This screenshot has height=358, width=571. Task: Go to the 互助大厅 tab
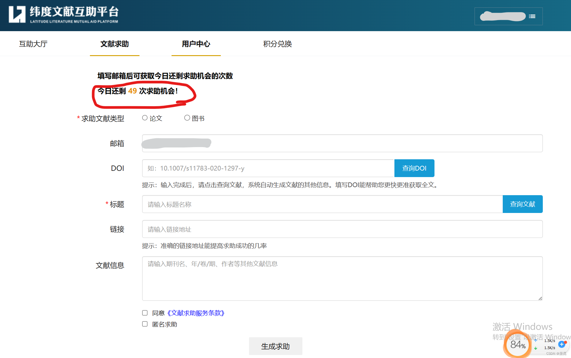point(33,44)
